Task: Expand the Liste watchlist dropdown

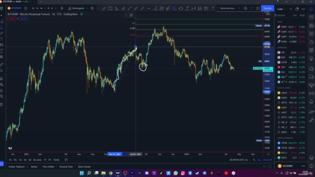Action: (x=281, y=9)
